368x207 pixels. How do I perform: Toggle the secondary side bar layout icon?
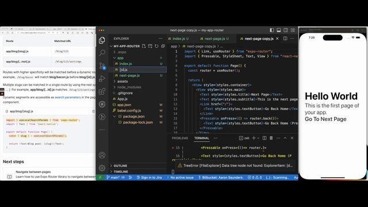286,30
